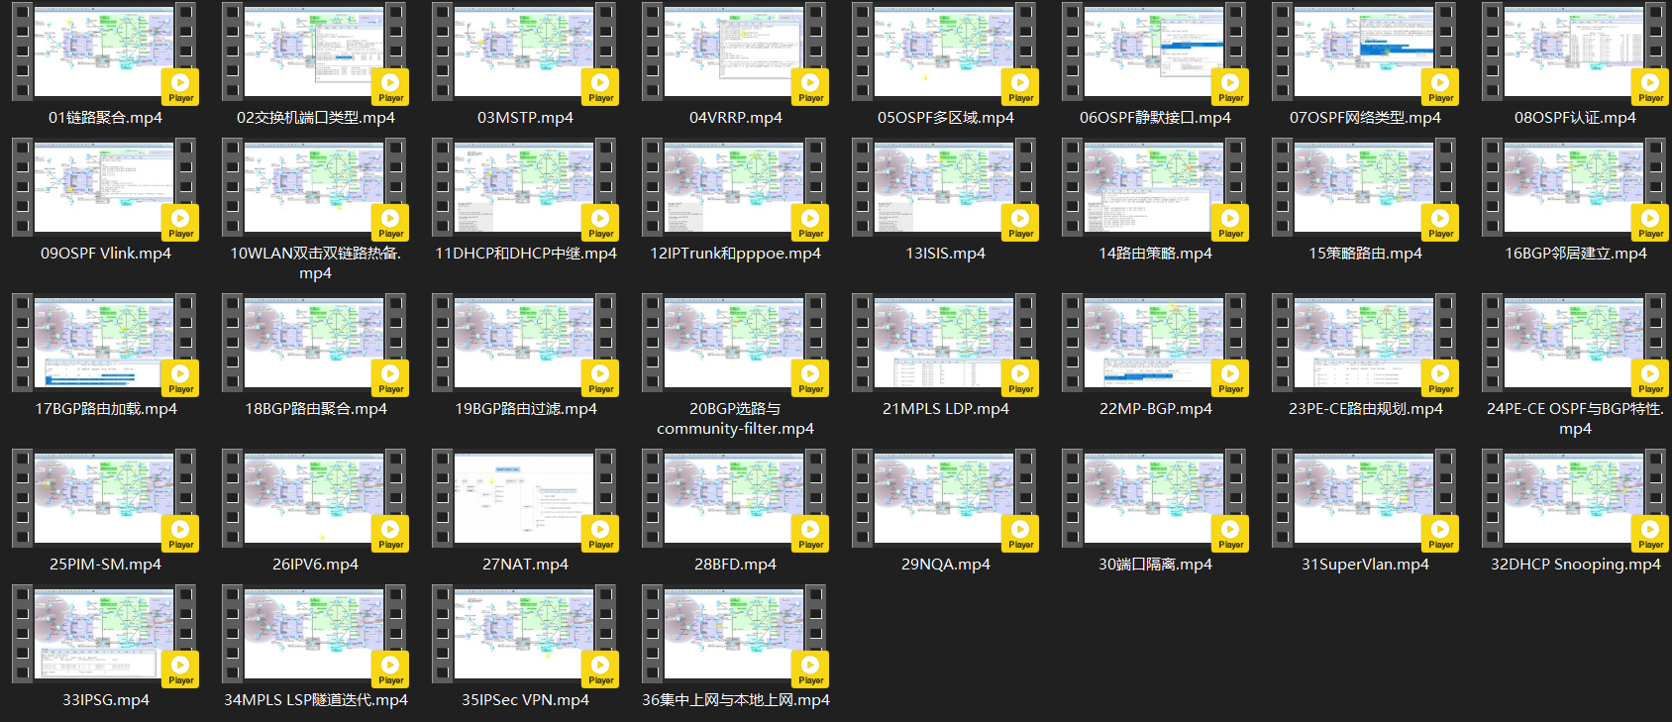Select the 16BGP邻居建立.mp4 video thumbnail
1672x722 pixels.
[x=1574, y=187]
